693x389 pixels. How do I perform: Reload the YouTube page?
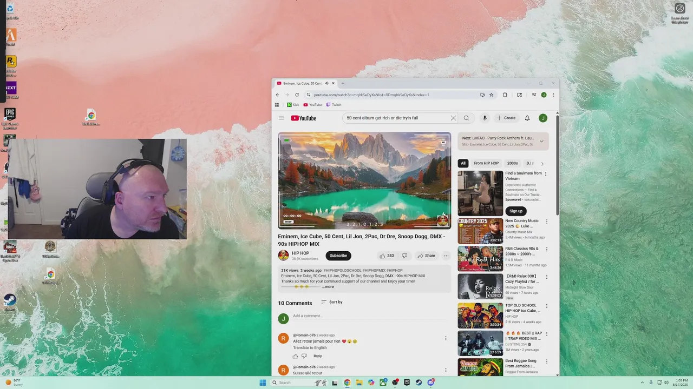(x=297, y=95)
